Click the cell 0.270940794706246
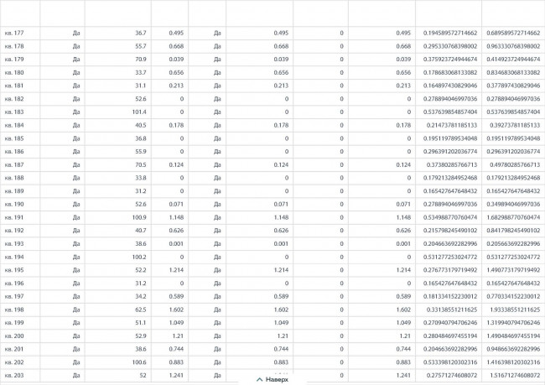The image size is (545, 385). (450, 323)
